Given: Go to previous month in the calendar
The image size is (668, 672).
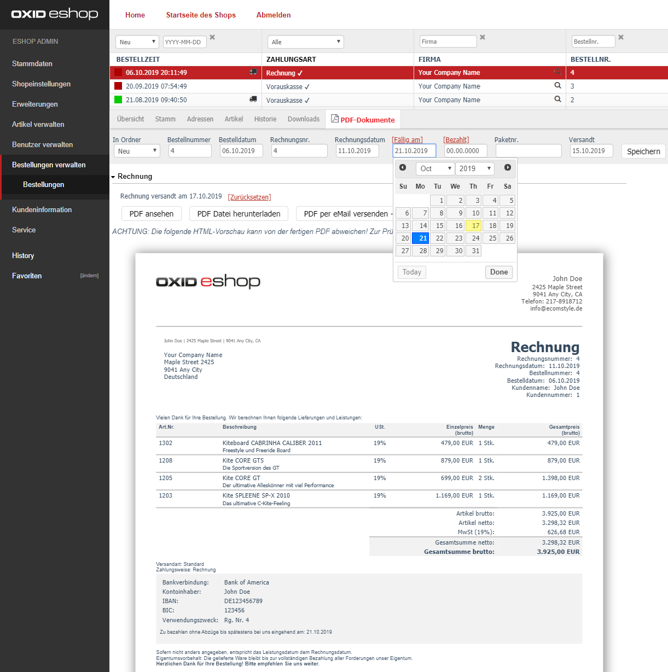Looking at the screenshot, I should [x=403, y=167].
